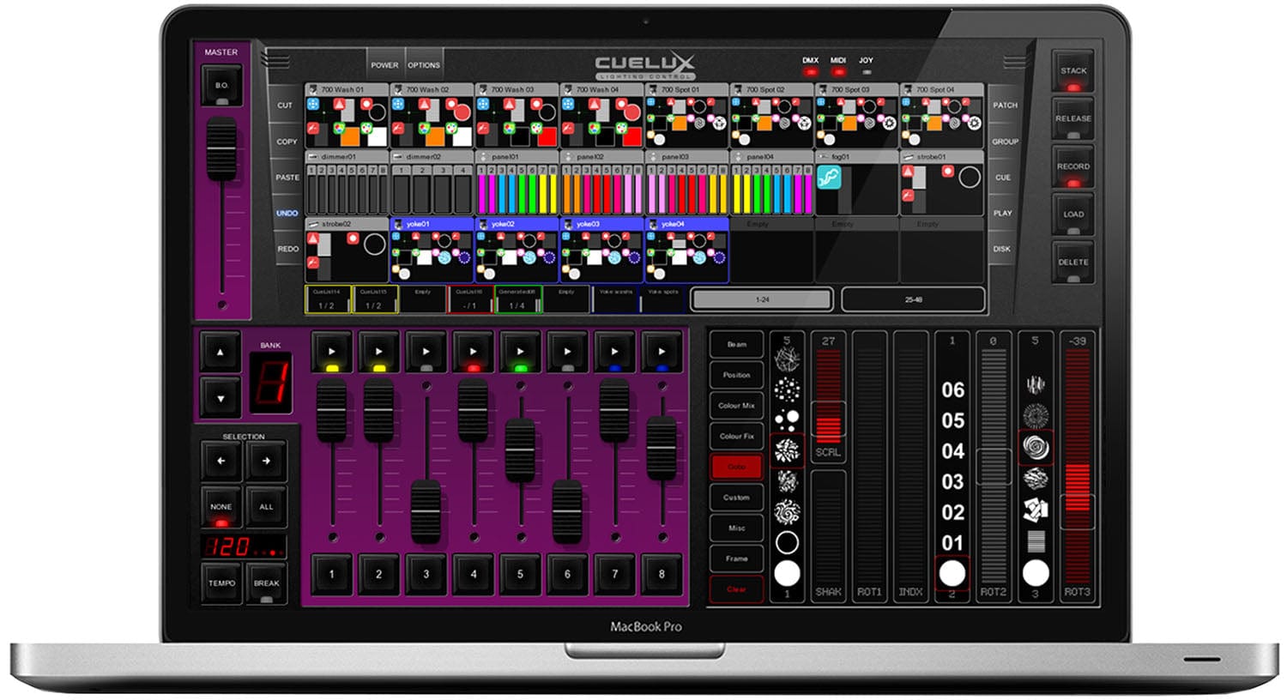Select the open white circle in wheel 1
Image resolution: width=1287 pixels, height=700 pixels.
[787, 573]
